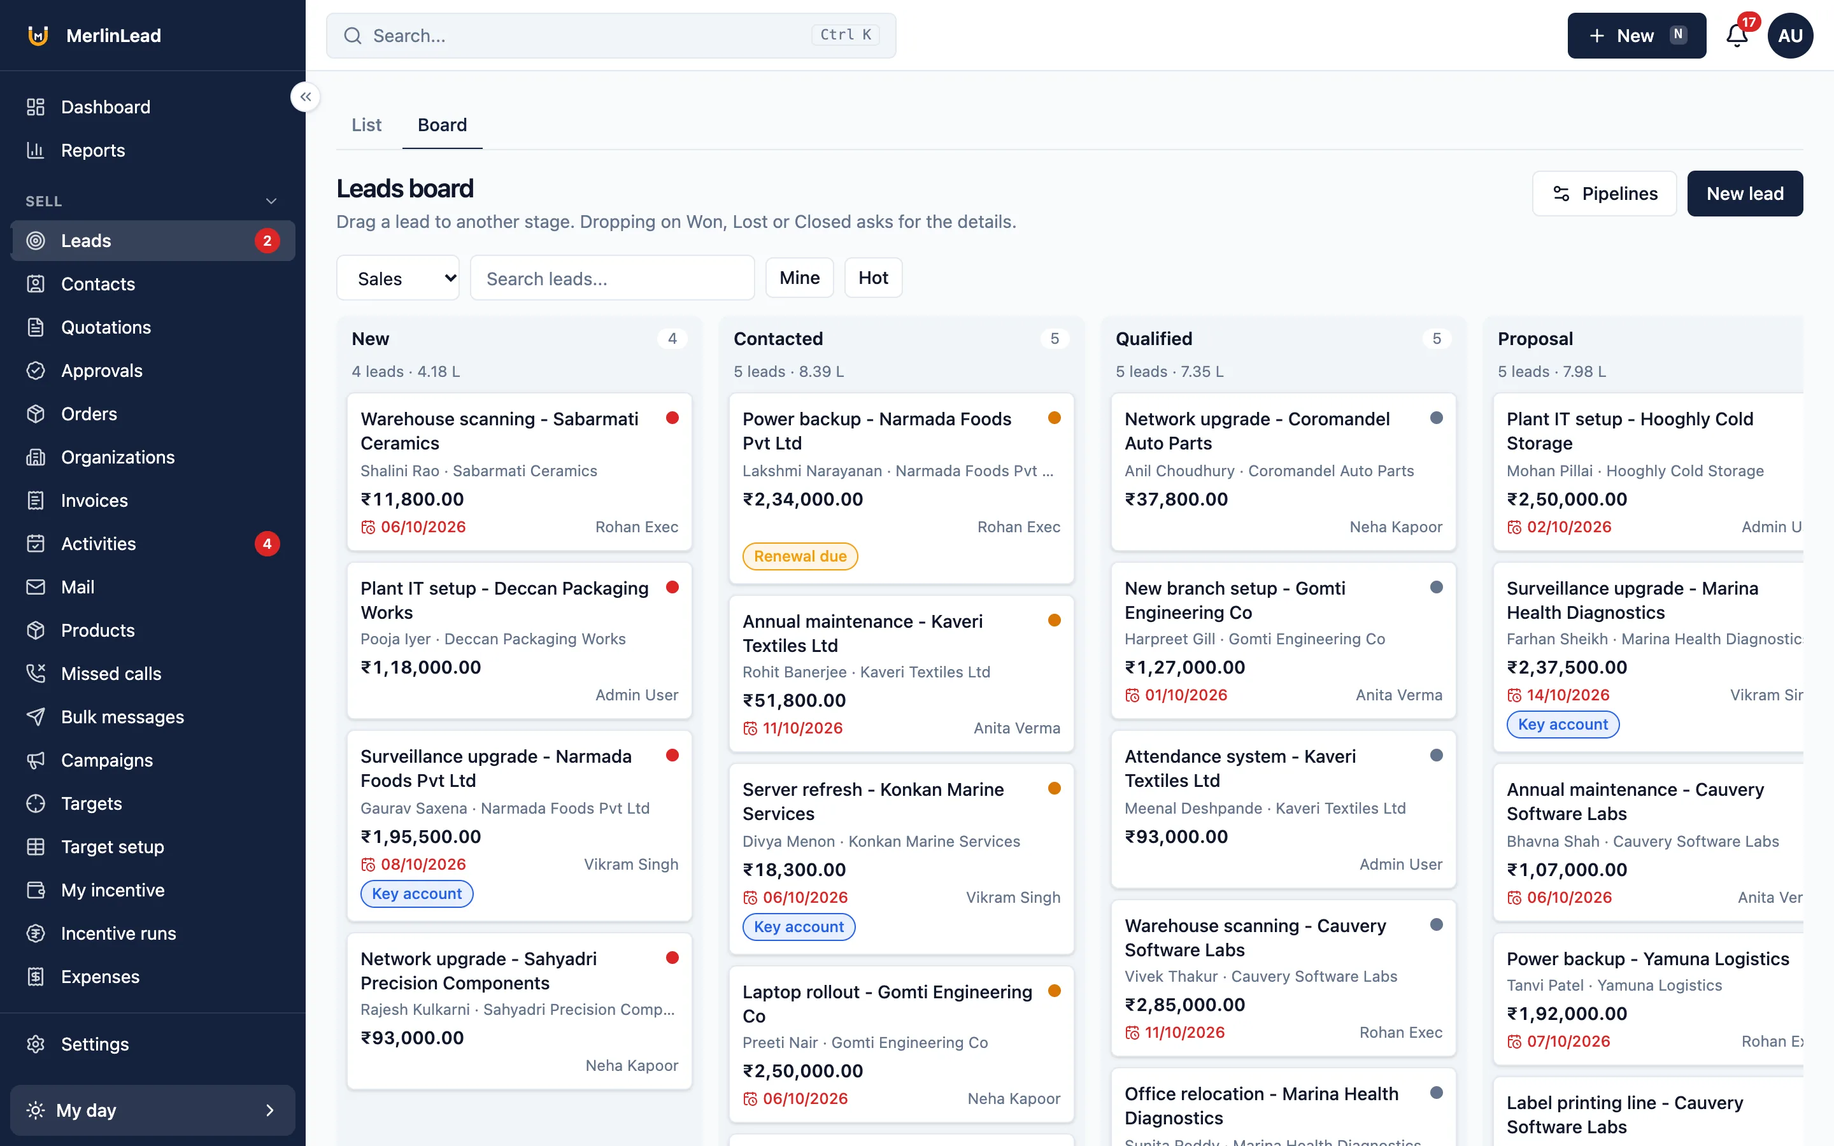Image resolution: width=1834 pixels, height=1146 pixels.
Task: Open Power backup - Yamuna Logistics card
Action: [x=1647, y=998]
